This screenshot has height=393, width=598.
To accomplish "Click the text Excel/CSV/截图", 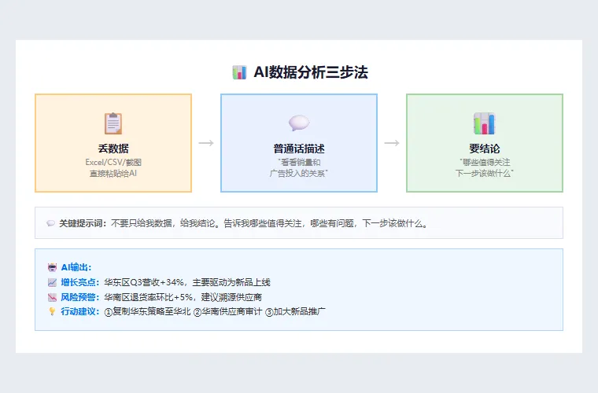I will (113, 162).
